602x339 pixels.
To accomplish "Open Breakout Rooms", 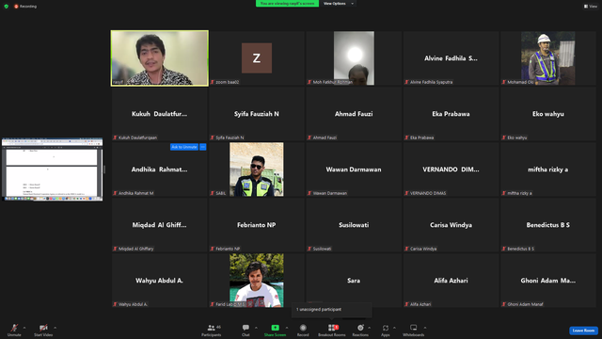I will (332, 330).
